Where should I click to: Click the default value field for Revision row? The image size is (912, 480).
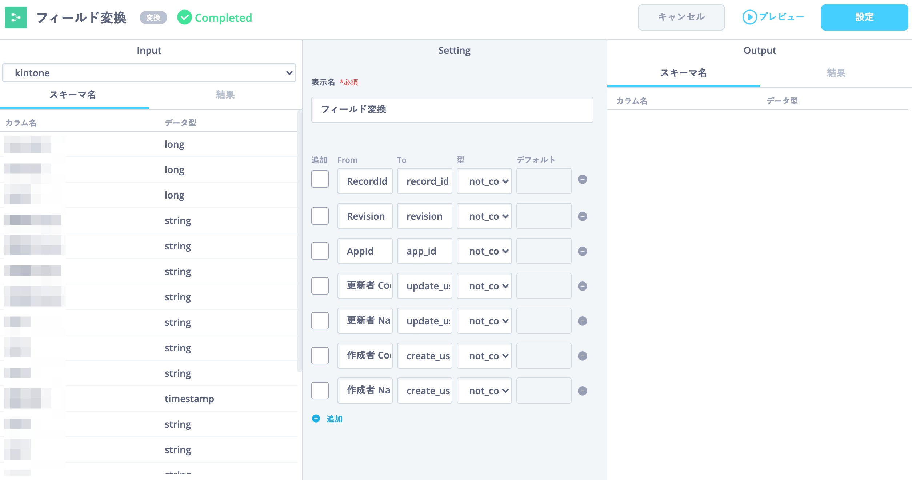tap(544, 216)
